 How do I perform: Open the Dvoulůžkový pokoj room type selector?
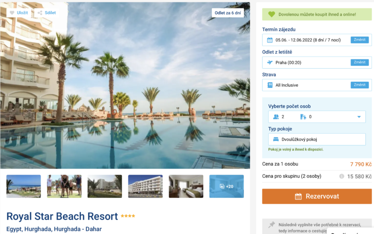[x=317, y=139]
